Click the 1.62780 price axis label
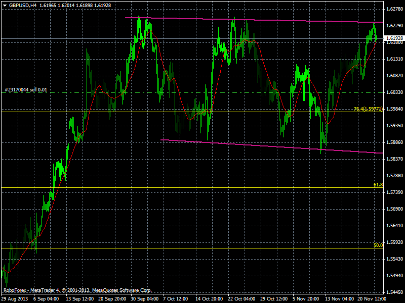The height and width of the screenshot is (303, 405). tap(394, 9)
